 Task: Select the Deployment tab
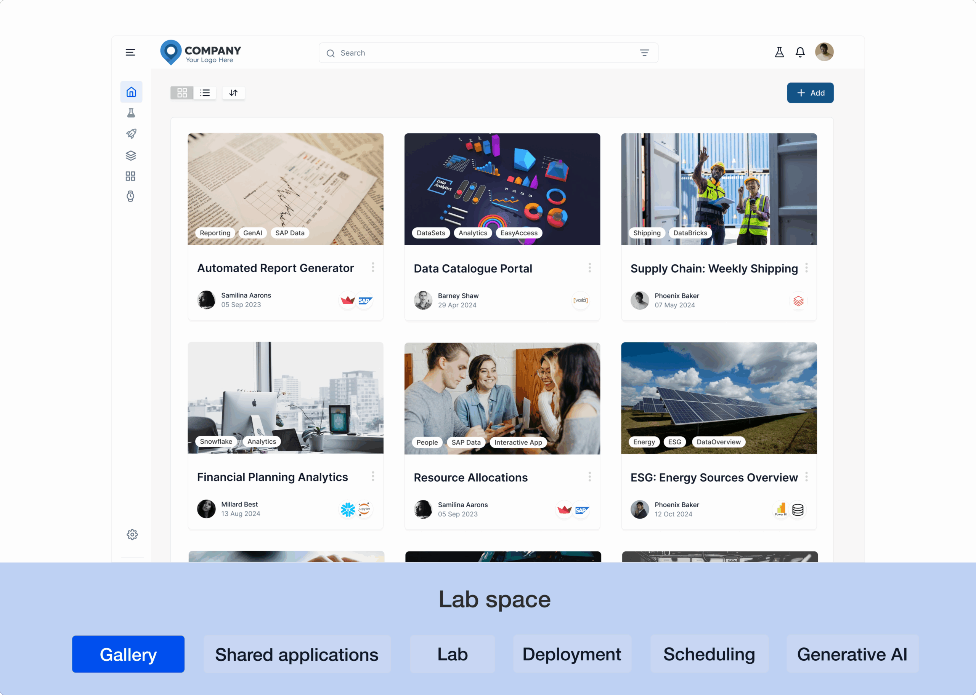point(572,654)
